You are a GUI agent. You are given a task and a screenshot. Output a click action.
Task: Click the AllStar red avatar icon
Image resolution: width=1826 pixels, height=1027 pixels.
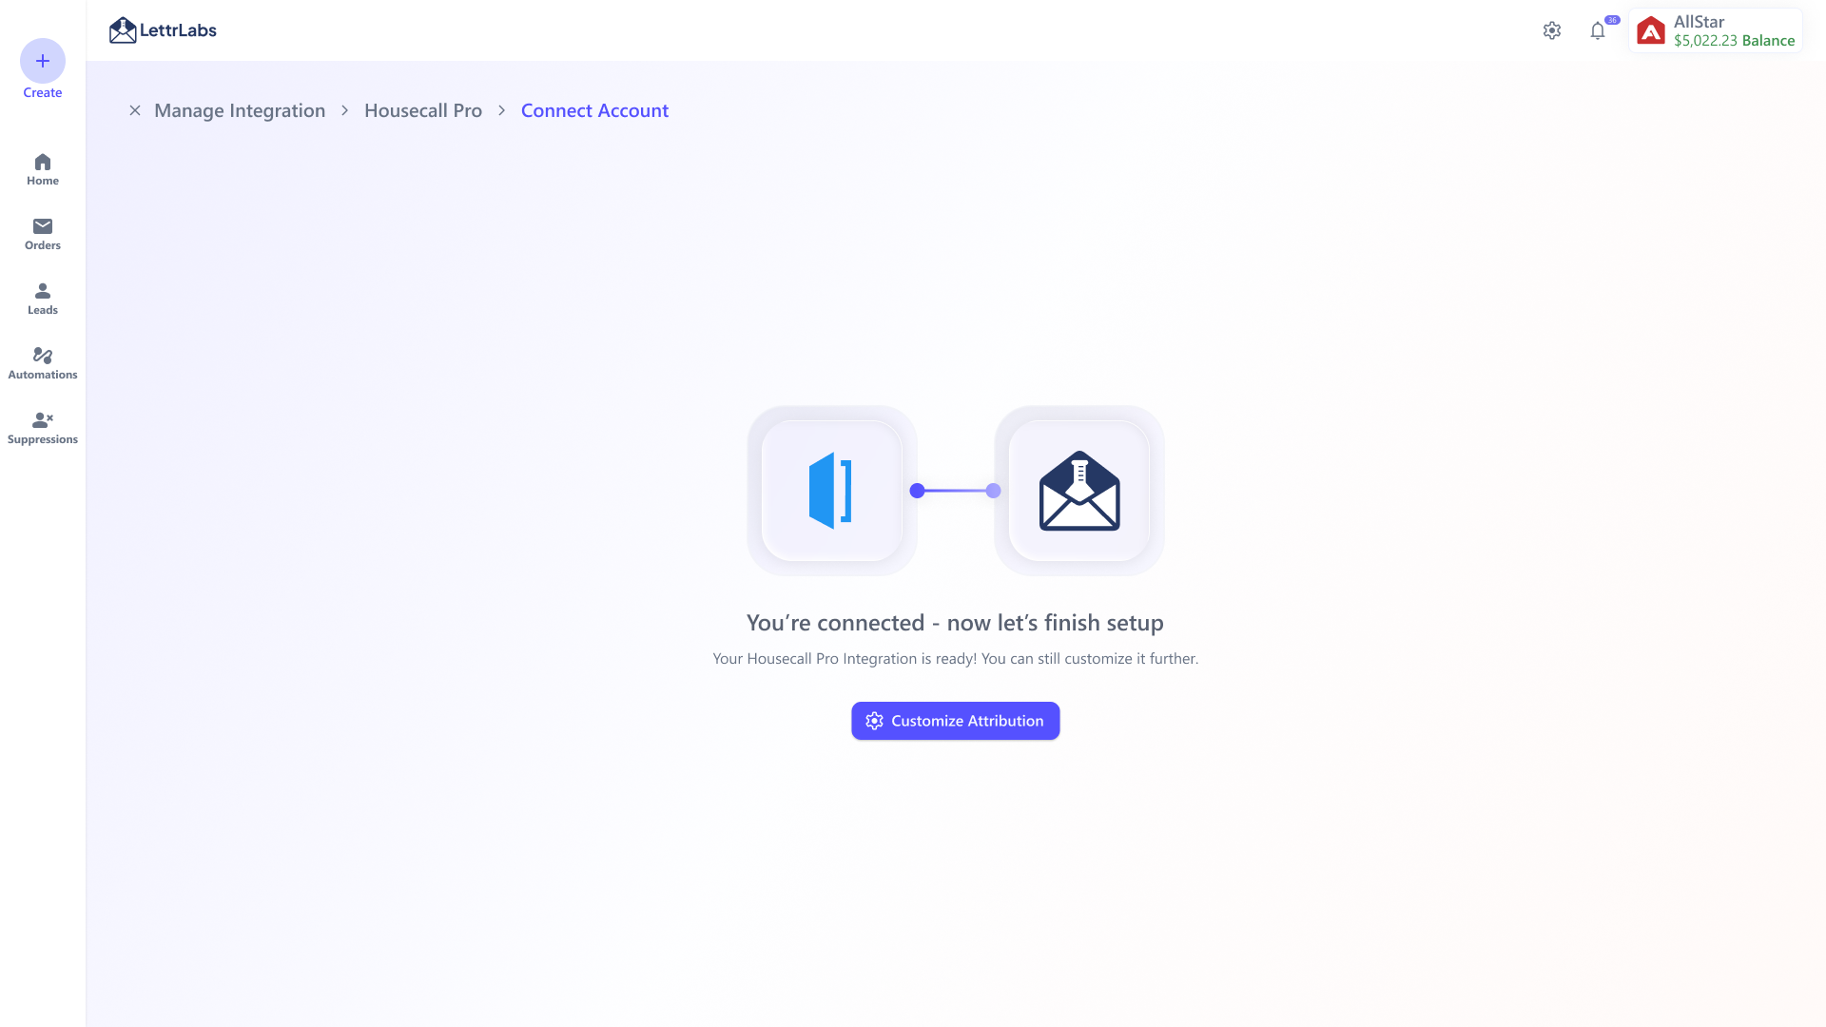pyautogui.click(x=1651, y=30)
